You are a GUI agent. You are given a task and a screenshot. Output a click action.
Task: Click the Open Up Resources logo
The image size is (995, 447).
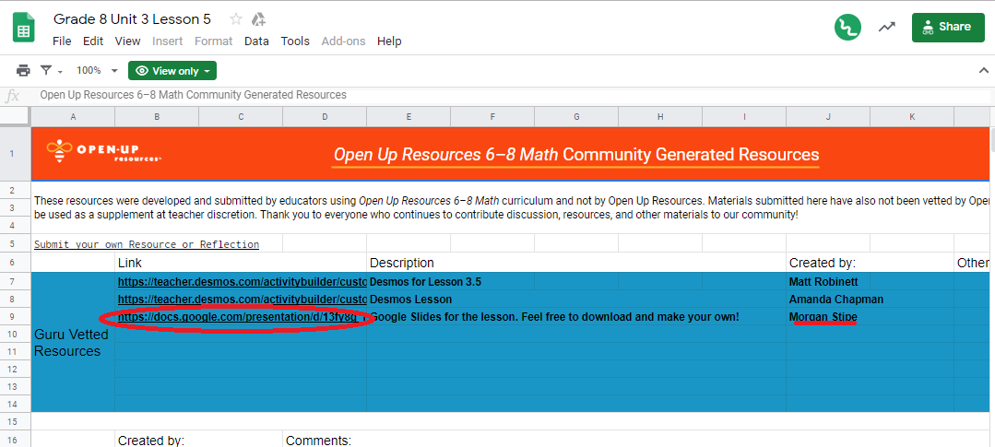(105, 151)
